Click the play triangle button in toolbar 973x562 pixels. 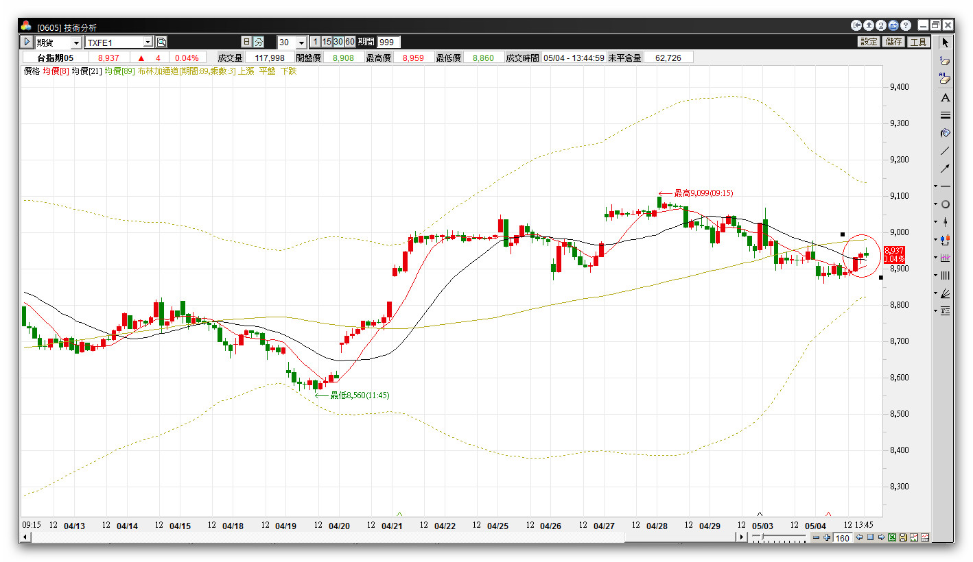click(27, 42)
